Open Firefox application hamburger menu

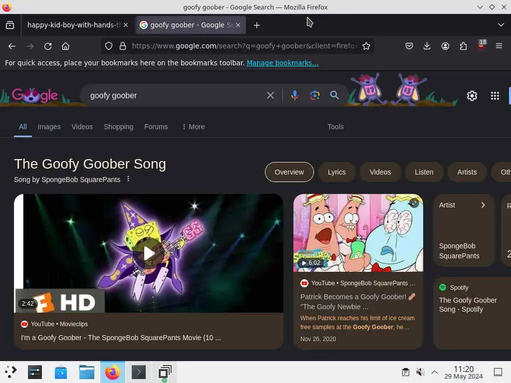point(499,46)
